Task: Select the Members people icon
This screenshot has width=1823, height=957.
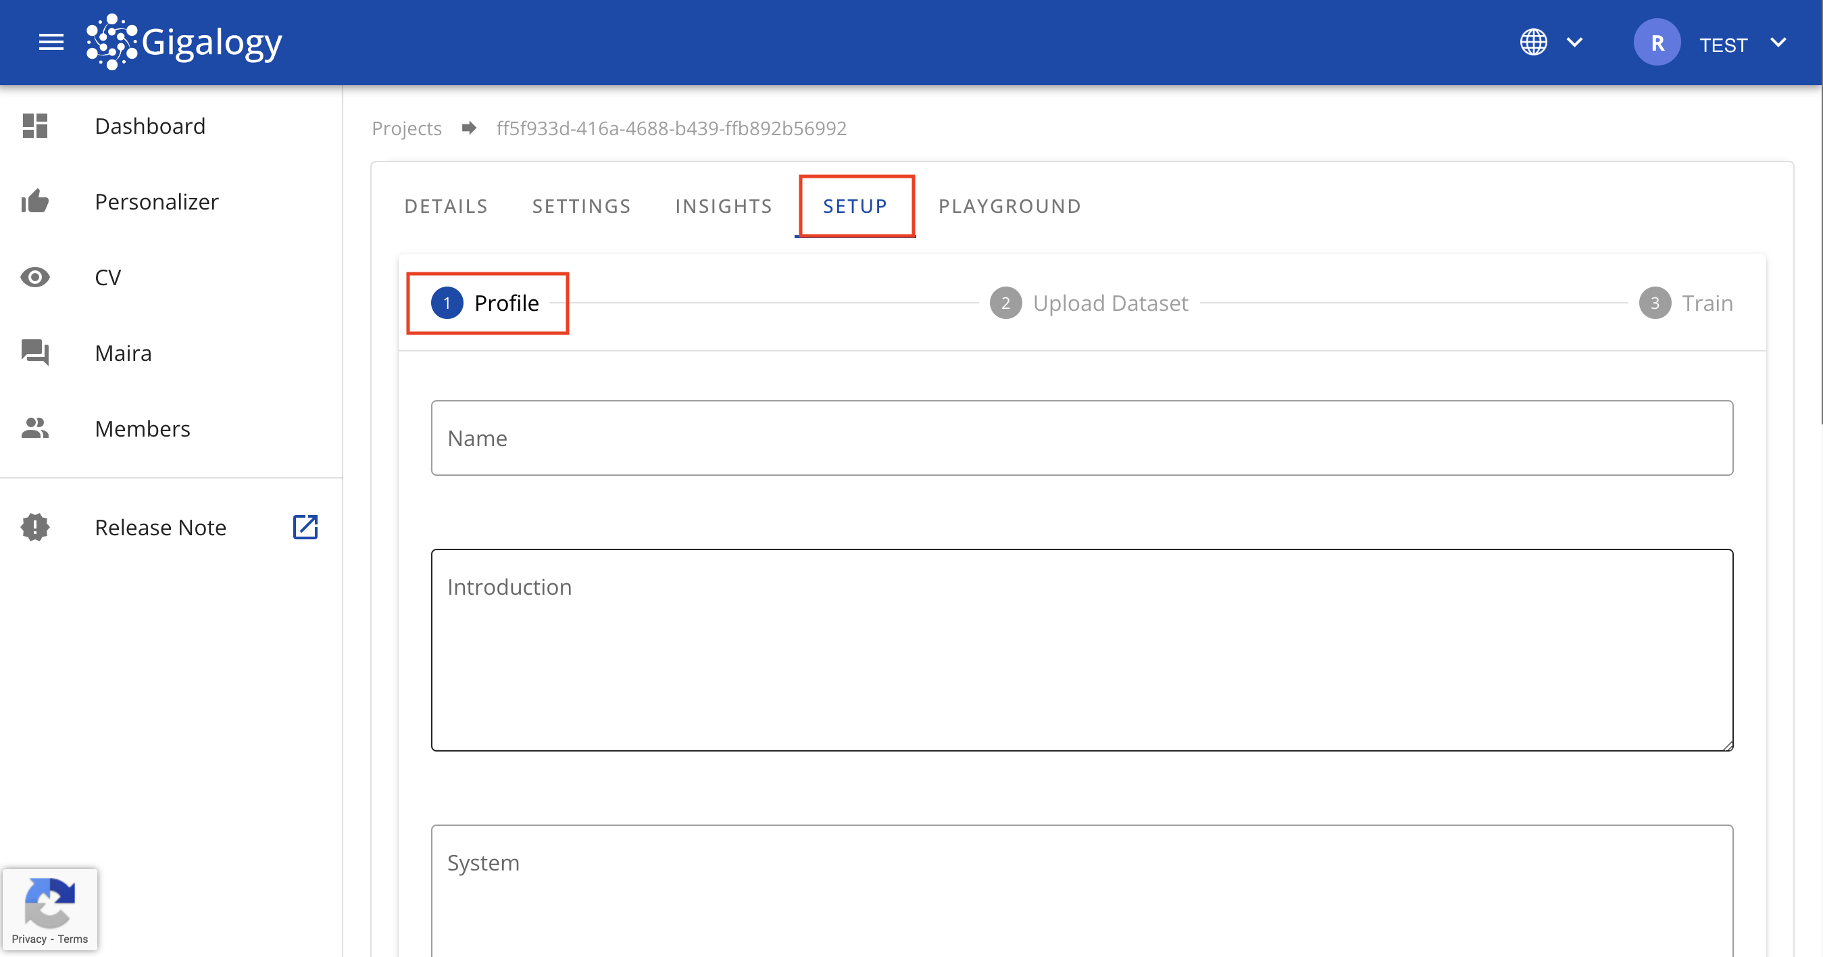Action: point(34,428)
